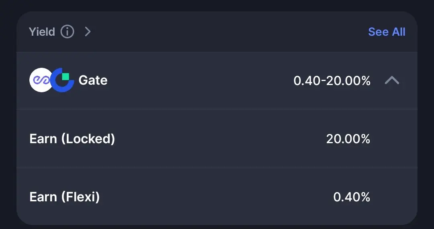Image resolution: width=434 pixels, height=229 pixels.
Task: Collapse the Gate yield section
Action: click(x=392, y=81)
